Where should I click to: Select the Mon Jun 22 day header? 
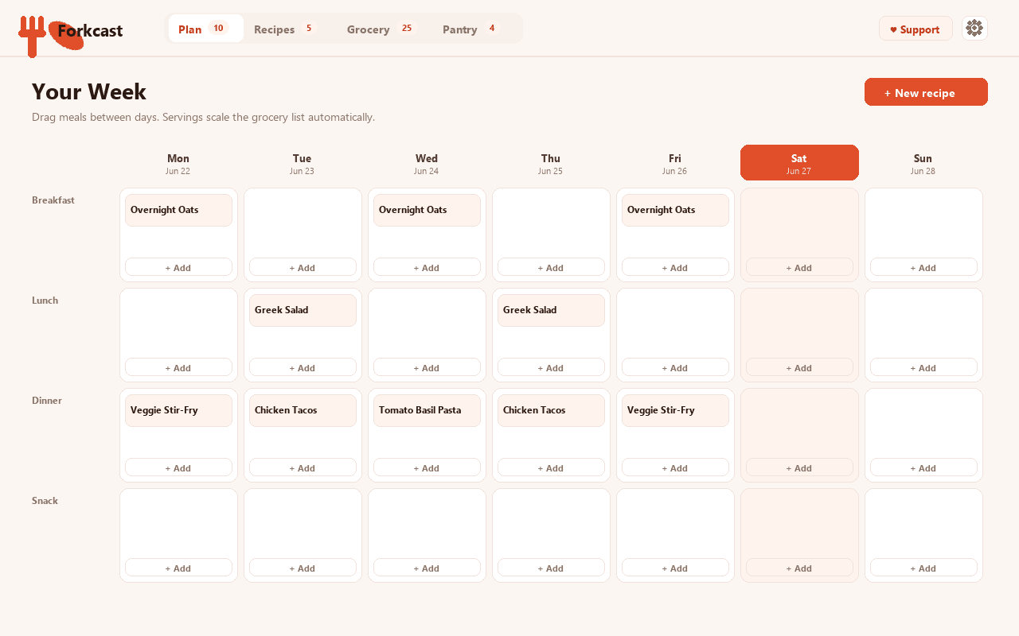[178, 163]
